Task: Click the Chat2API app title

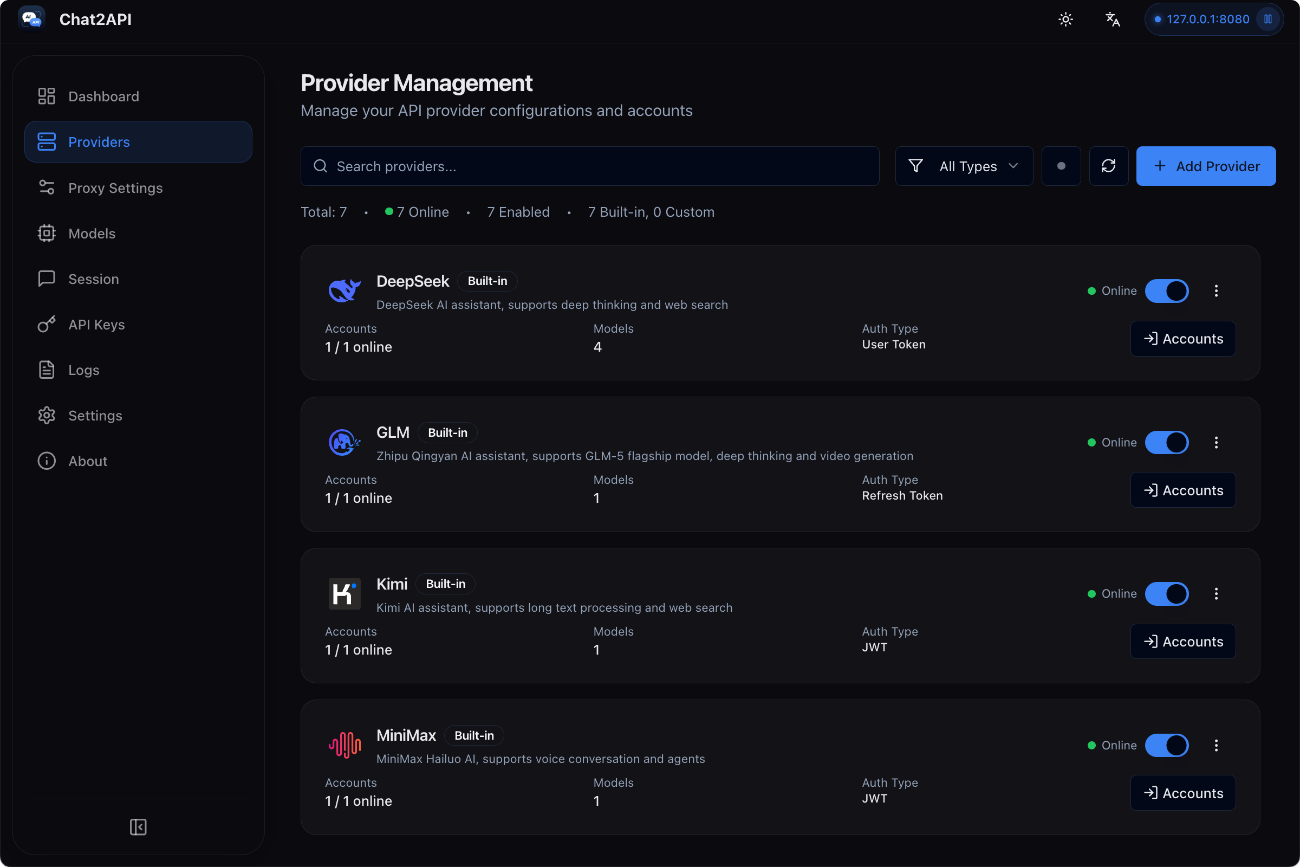Action: click(x=96, y=20)
